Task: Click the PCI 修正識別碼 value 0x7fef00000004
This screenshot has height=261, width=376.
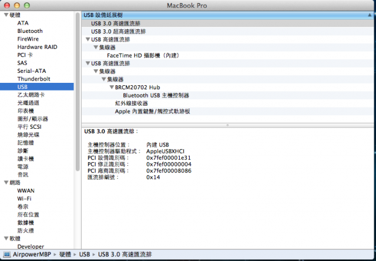Action: (x=169, y=165)
